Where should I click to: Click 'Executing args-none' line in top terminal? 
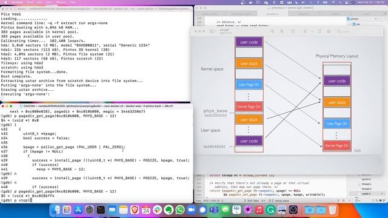pyautogui.click(x=25, y=94)
